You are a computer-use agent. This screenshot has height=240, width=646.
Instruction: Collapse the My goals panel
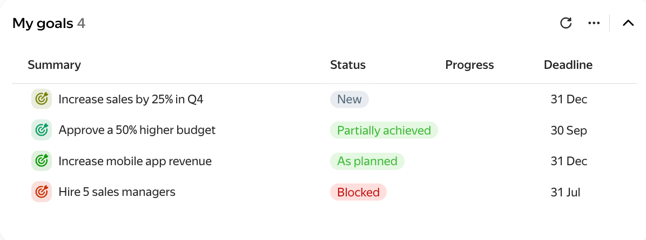[x=628, y=23]
